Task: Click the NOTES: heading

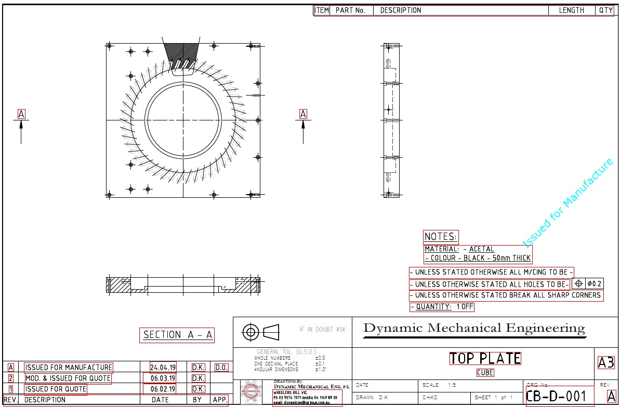Action: [441, 237]
